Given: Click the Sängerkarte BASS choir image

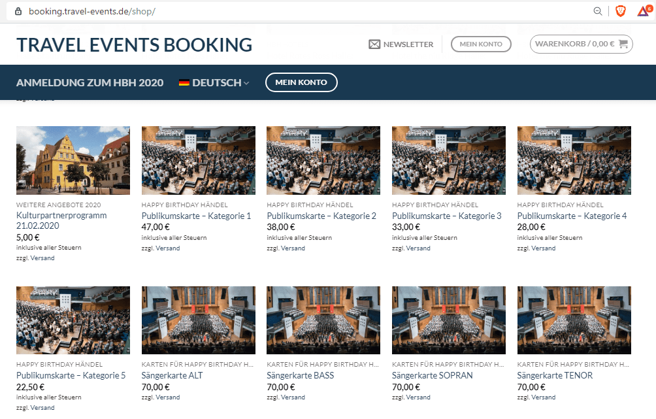Looking at the screenshot, I should click(x=323, y=320).
